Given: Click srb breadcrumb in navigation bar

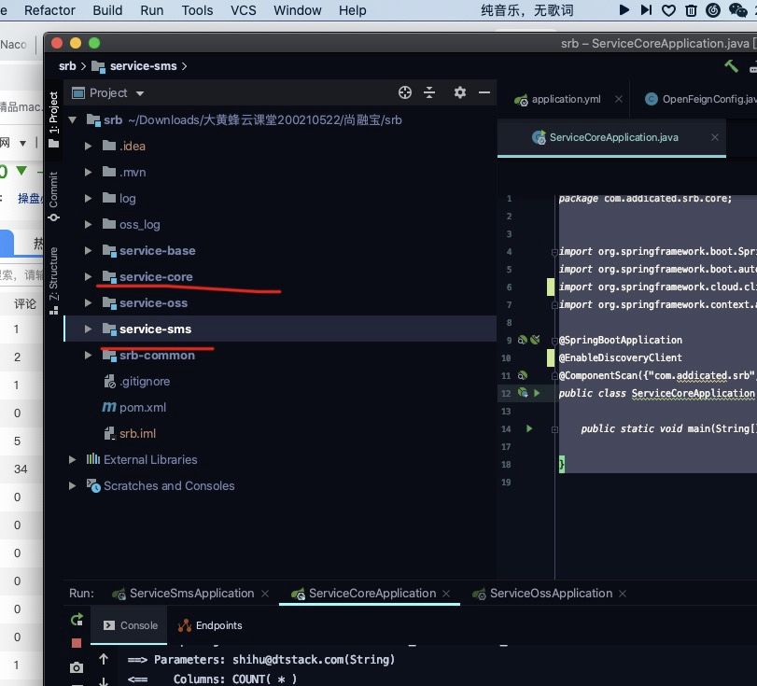Looking at the screenshot, I should (67, 66).
